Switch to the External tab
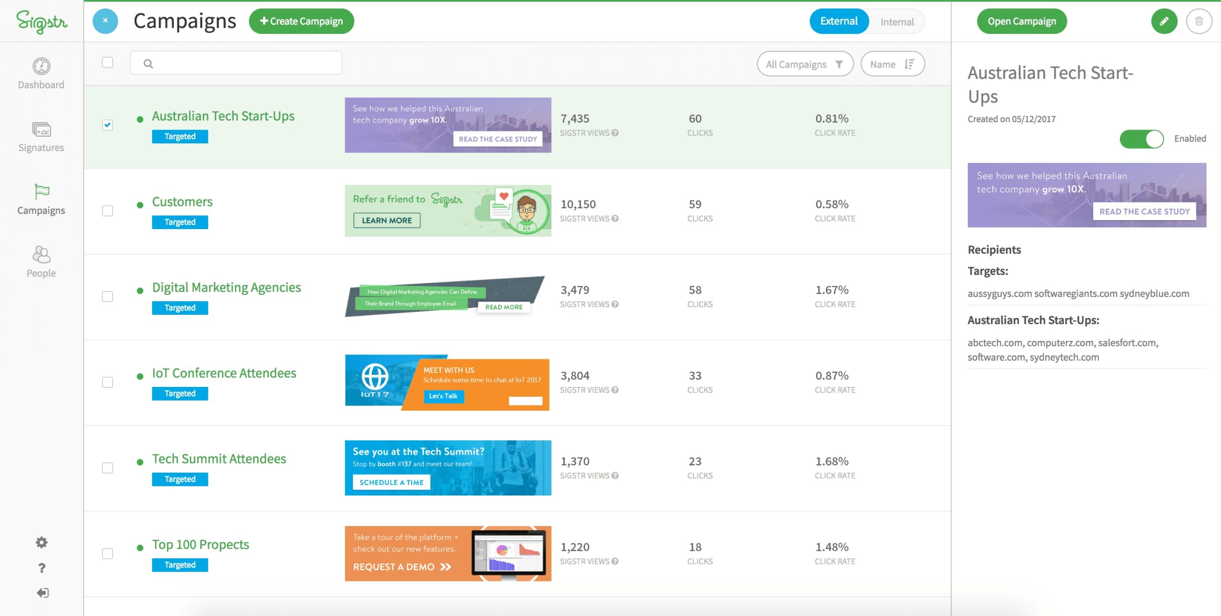The image size is (1221, 616). pyautogui.click(x=839, y=21)
